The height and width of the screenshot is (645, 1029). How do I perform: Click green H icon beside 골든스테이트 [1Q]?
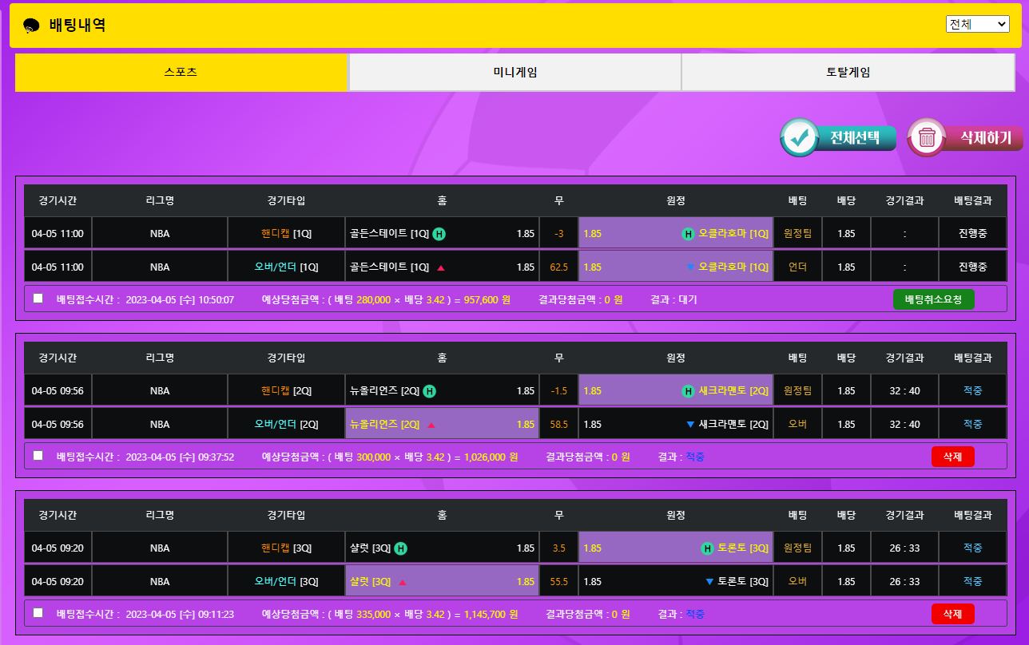(439, 234)
